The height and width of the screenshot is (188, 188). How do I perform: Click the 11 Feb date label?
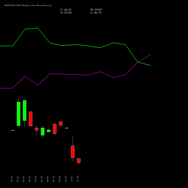click(x=72, y=179)
